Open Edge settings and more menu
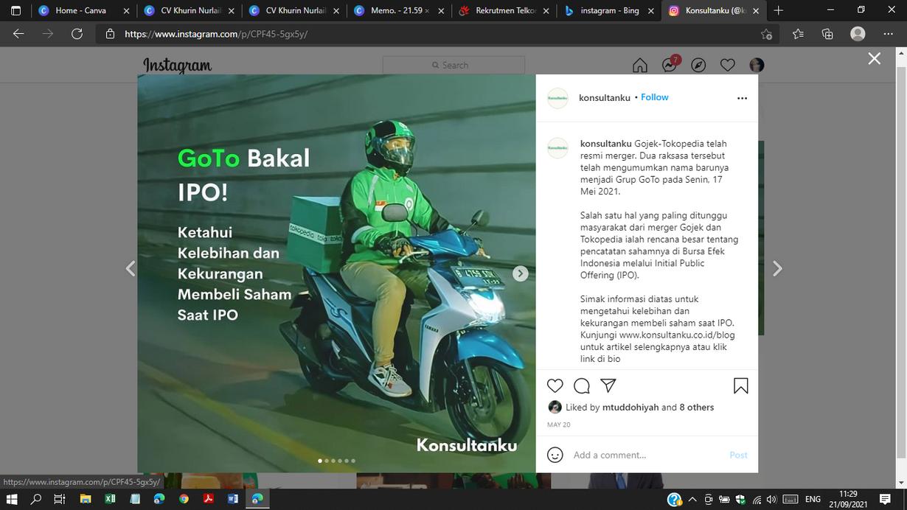The image size is (907, 510). [888, 34]
